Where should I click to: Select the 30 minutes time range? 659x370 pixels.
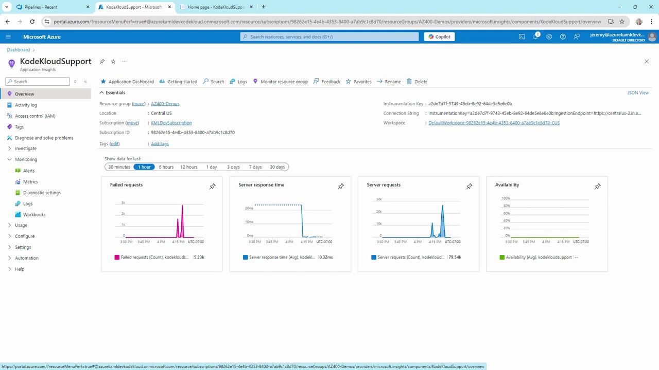[119, 167]
